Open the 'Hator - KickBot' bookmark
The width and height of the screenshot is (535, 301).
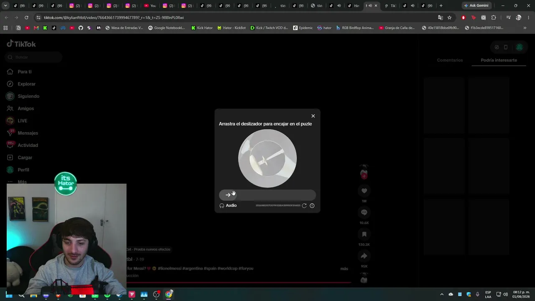point(232,28)
